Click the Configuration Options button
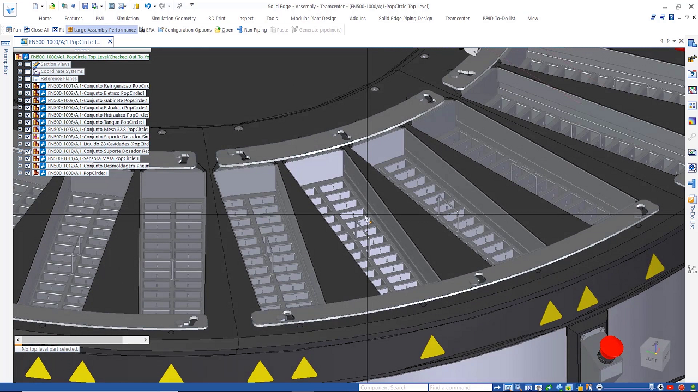Viewport: 698px width, 392px height. tap(184, 30)
